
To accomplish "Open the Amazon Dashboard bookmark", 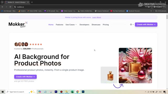I will click(x=102, y=11).
